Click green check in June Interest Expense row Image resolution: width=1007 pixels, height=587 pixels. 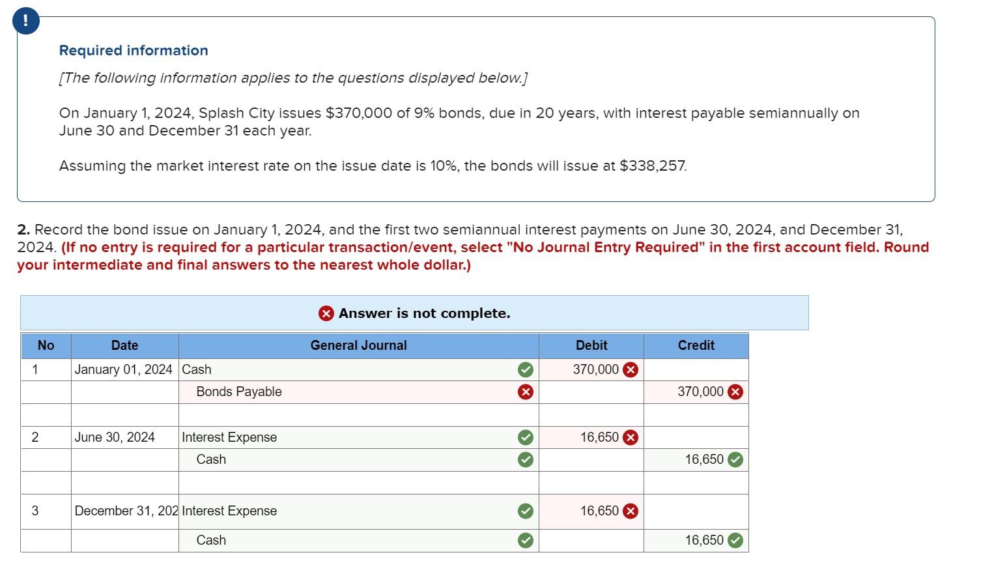525,437
